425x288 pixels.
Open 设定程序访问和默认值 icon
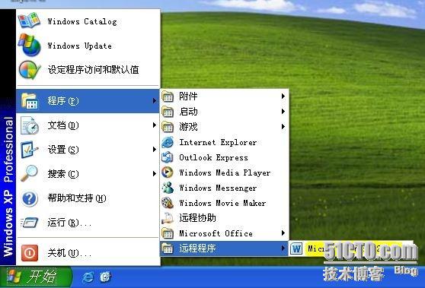click(x=29, y=70)
